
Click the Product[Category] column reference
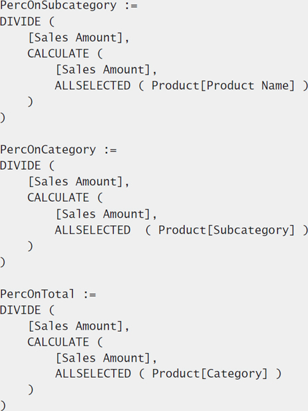click(x=210, y=374)
